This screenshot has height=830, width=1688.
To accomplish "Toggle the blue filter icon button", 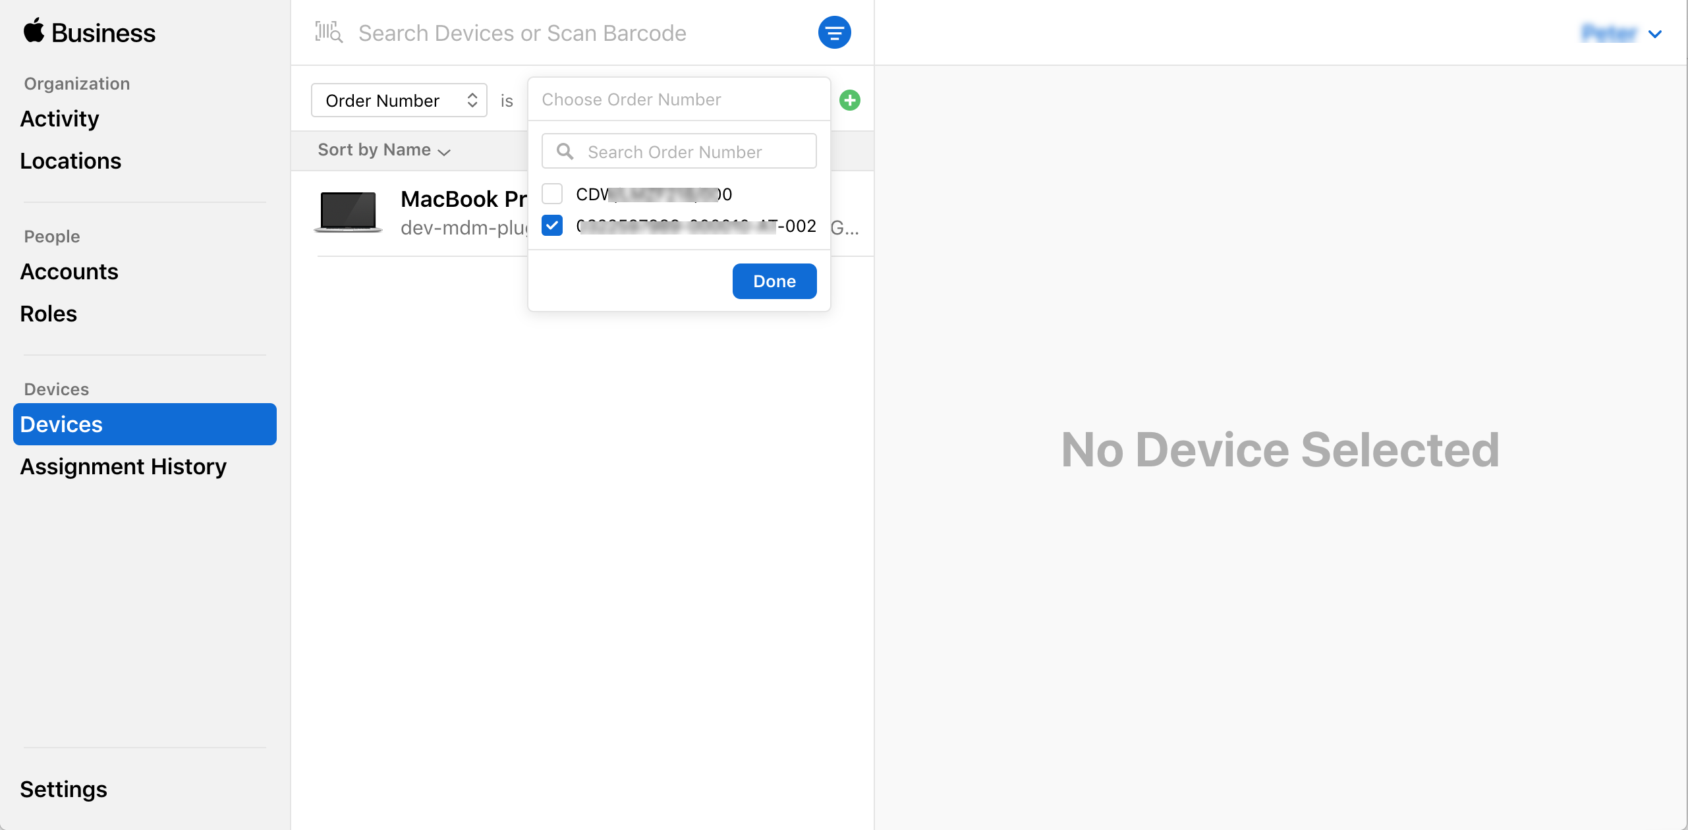I will tap(834, 32).
